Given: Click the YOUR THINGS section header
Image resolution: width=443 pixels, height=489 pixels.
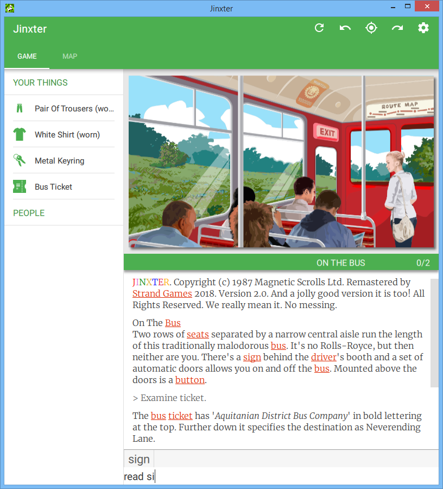Looking at the screenshot, I should (x=40, y=83).
